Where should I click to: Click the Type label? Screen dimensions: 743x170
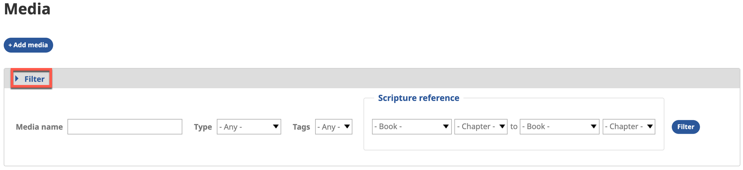pos(203,127)
